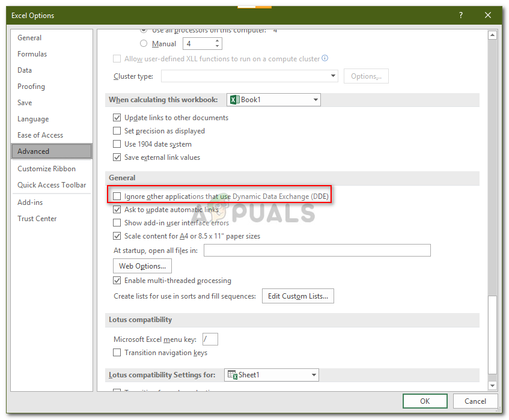Toggle Ask to update automatic links
This screenshot has height=420, width=509.
(117, 209)
